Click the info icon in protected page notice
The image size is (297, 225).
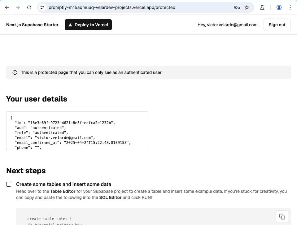tap(15, 72)
